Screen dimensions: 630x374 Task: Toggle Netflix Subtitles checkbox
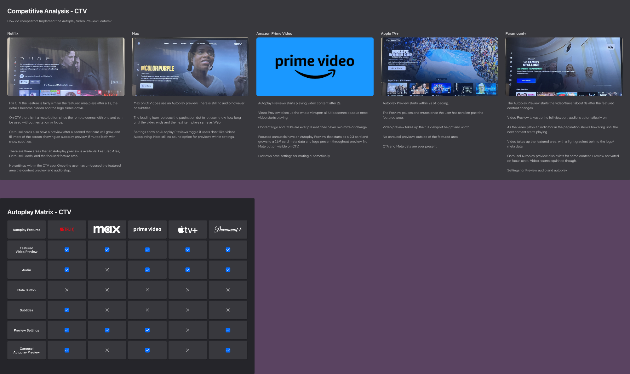pos(67,310)
